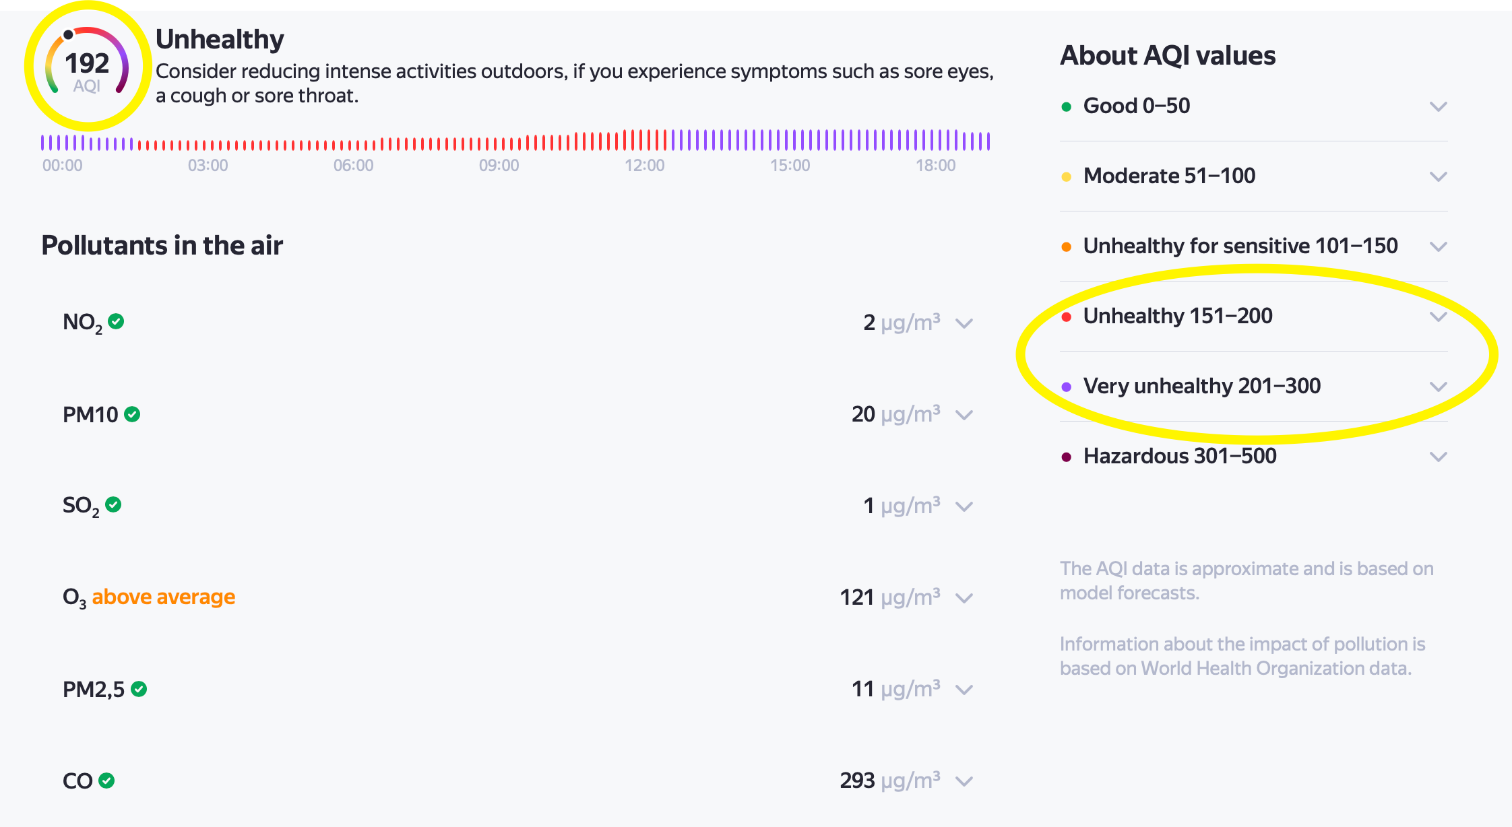Expand the O3 pollutant details chevron
The width and height of the screenshot is (1512, 827).
pos(964,598)
